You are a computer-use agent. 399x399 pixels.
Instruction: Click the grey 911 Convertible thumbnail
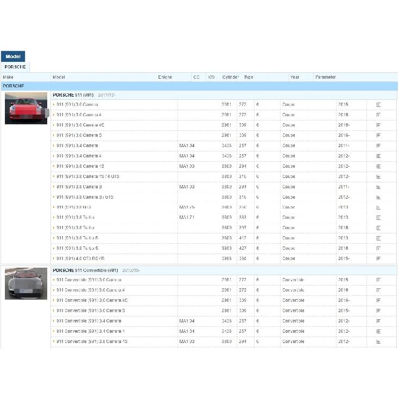click(x=26, y=283)
